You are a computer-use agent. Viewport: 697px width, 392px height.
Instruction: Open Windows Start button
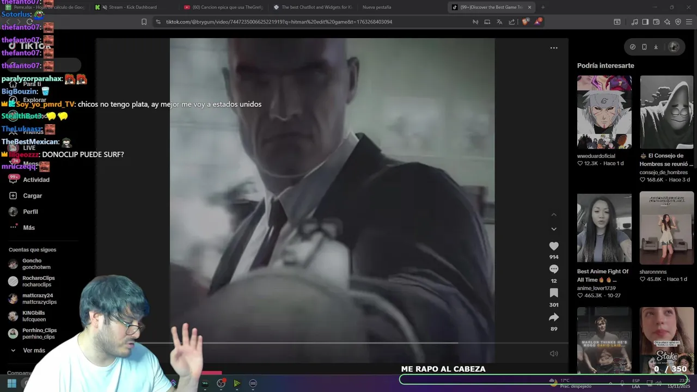(x=11, y=383)
